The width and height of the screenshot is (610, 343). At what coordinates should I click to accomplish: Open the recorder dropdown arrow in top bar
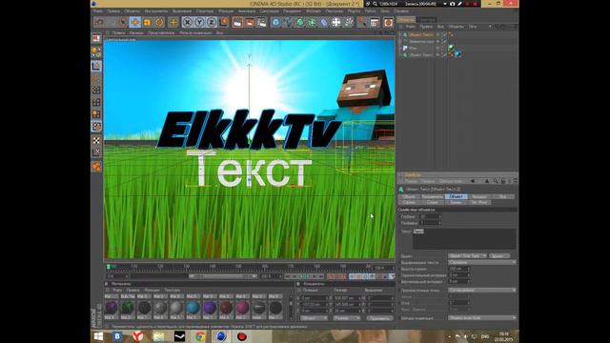(445, 4)
